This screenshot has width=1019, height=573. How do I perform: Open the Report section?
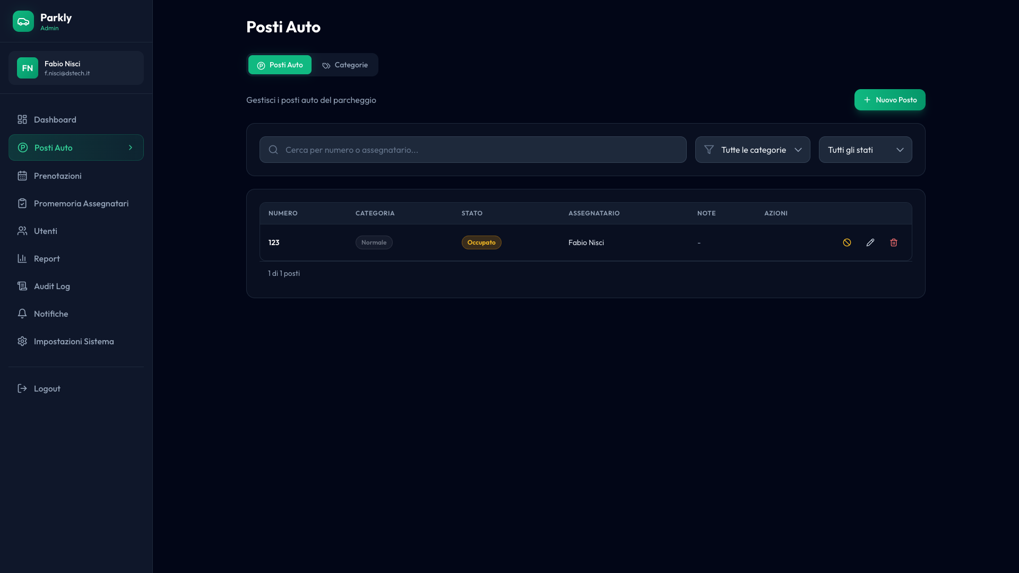(47, 258)
